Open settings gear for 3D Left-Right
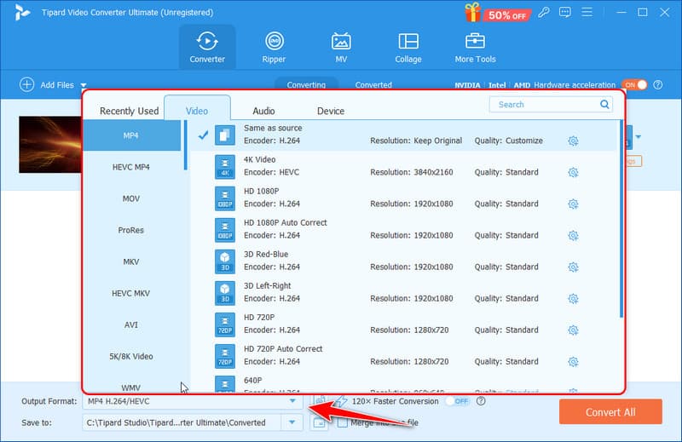Screen dimensions: 682x442 point(573,299)
